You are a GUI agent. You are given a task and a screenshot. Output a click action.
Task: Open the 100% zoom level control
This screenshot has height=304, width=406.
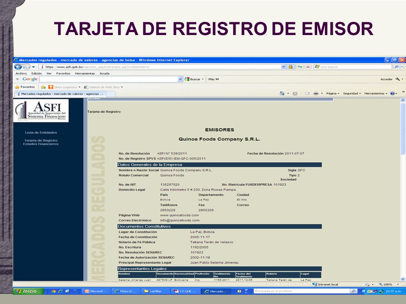(x=388, y=284)
